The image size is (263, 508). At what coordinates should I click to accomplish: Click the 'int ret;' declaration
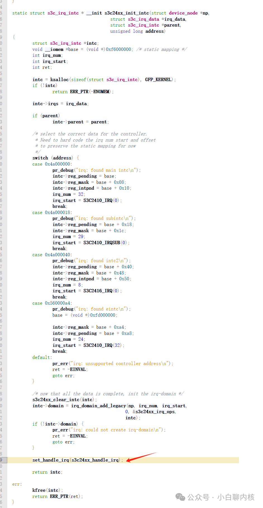click(42, 67)
